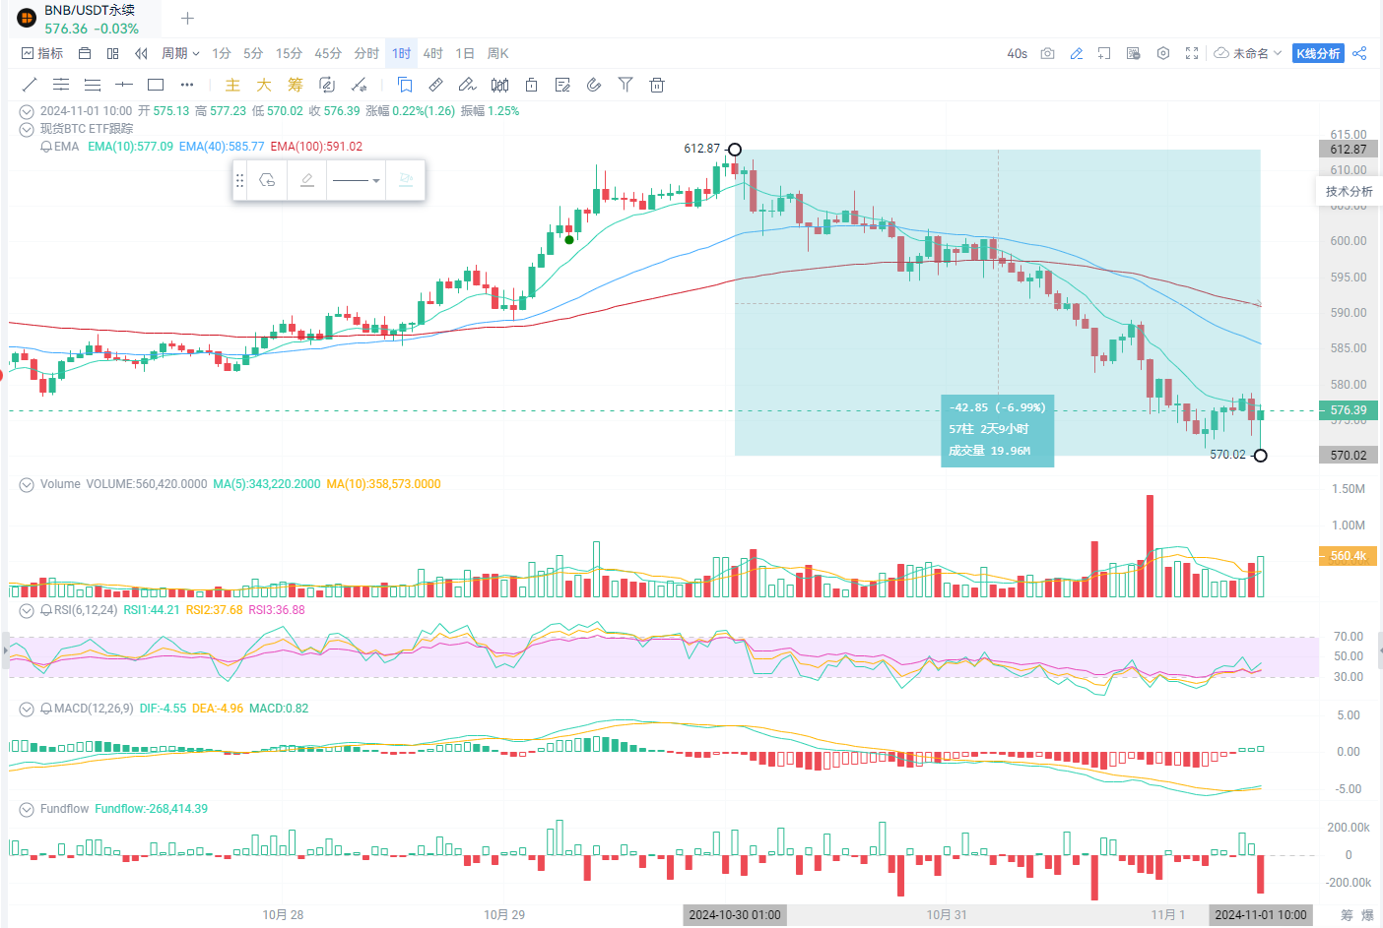1383x928 pixels.
Task: Open the 指标 indicators panel
Action: click(x=42, y=53)
